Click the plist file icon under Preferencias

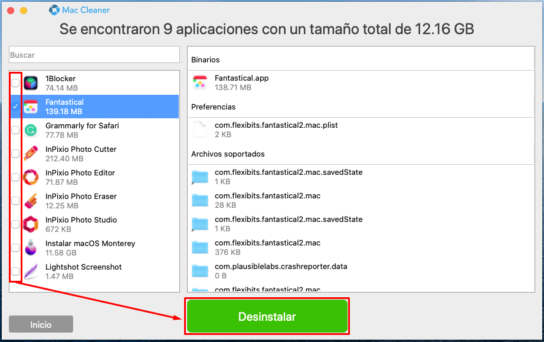click(x=200, y=130)
